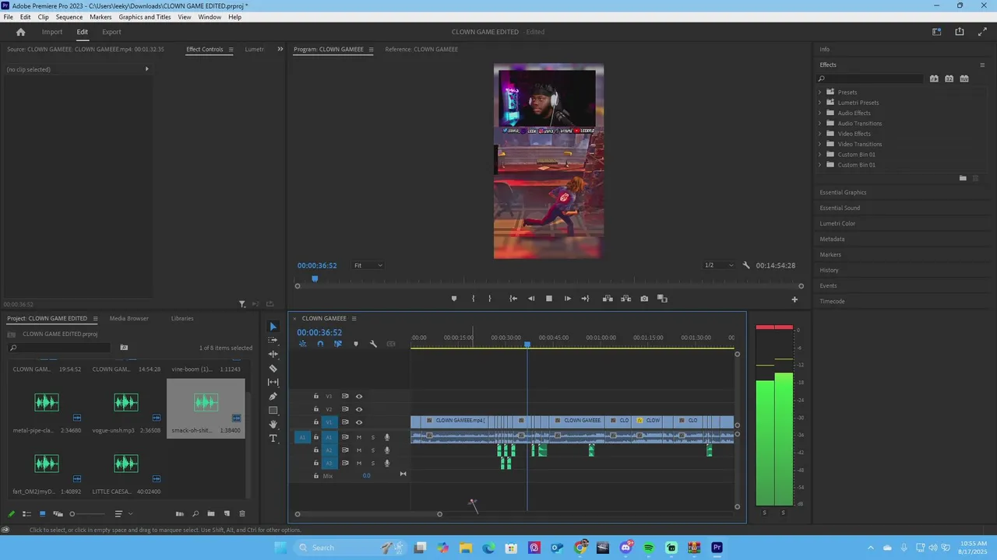
Task: Click Automate to Sequence icon
Action: 180,514
